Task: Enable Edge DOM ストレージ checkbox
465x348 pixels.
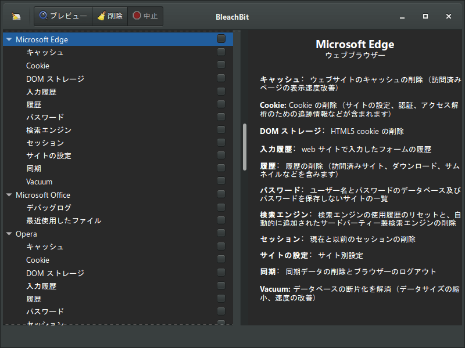Action: [221, 78]
